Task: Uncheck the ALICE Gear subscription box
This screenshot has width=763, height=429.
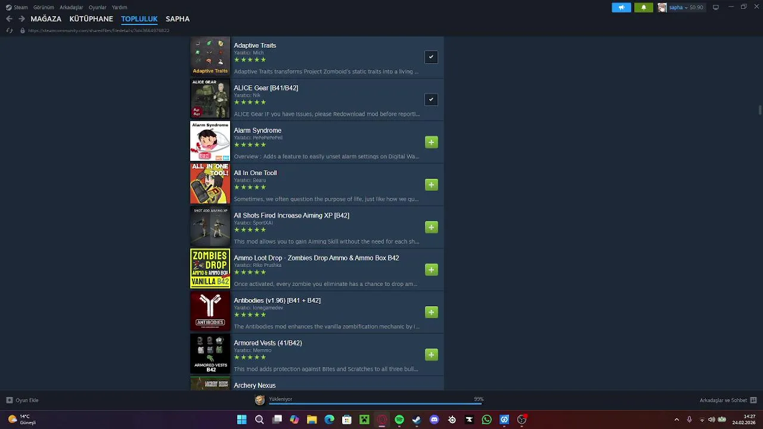Action: point(431,100)
